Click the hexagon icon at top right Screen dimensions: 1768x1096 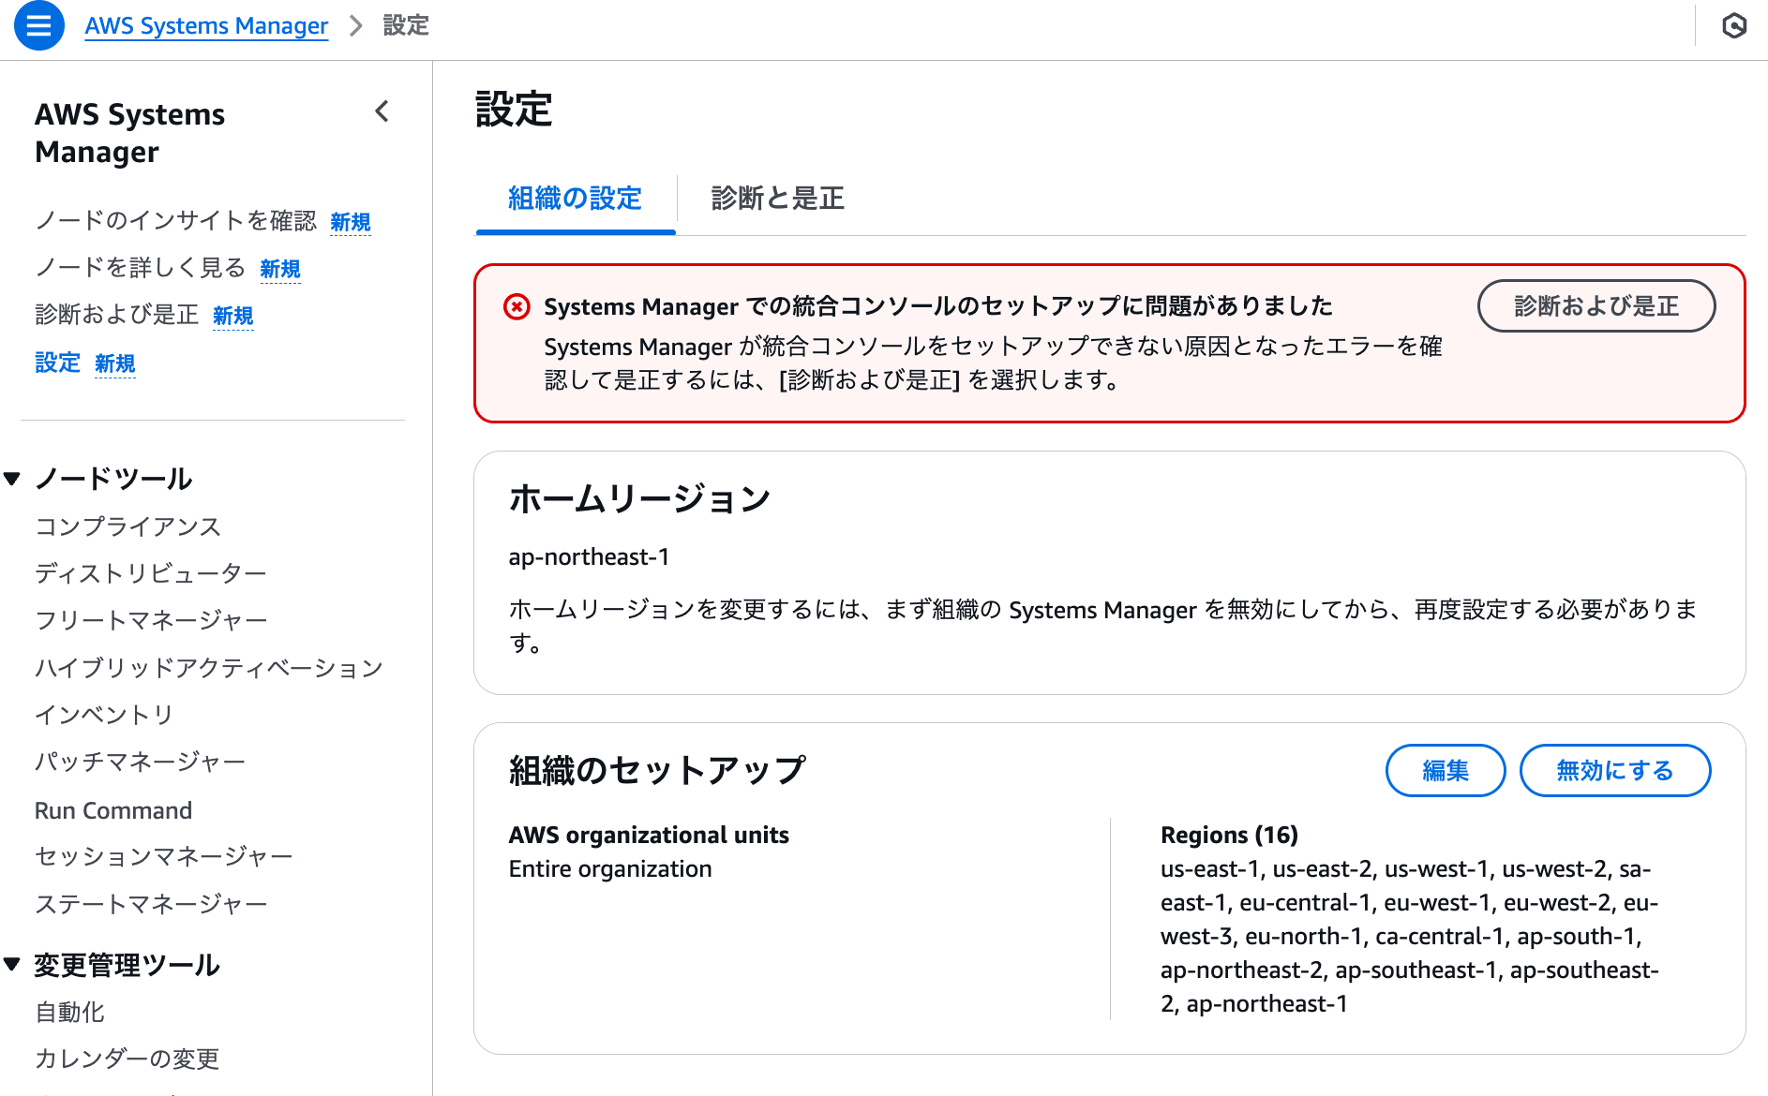(x=1734, y=25)
